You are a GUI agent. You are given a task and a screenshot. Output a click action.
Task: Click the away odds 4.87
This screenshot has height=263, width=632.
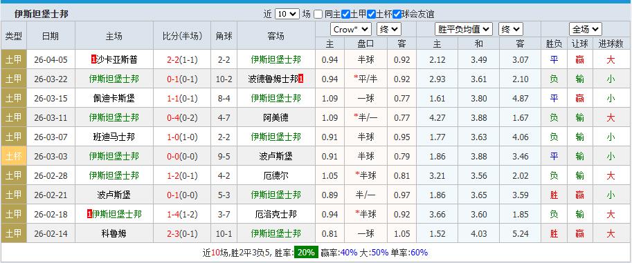[x=521, y=99]
